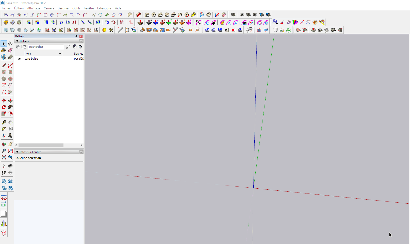Open the Extensions menu
The height and width of the screenshot is (244, 410).
click(x=104, y=8)
